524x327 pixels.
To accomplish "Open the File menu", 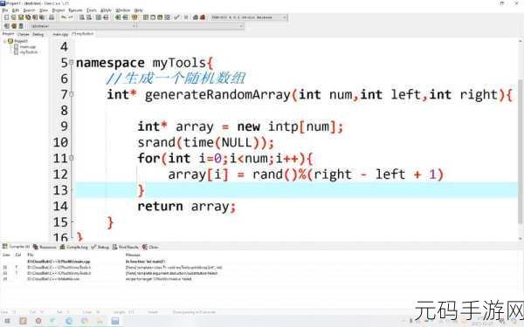I will click(x=4, y=10).
